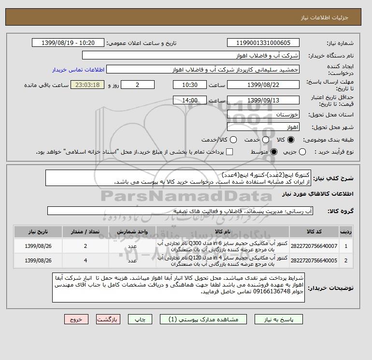Image resolution: width=372 pixels, height=360 pixels.
Task: Toggle the Islamic treasury payment checkbox
Action: click(x=229, y=152)
